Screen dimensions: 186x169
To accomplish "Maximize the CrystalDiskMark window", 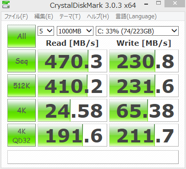I will coord(159,3).
